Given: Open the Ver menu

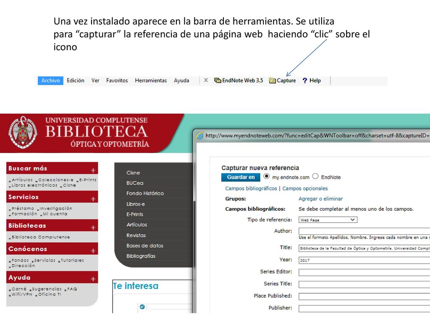Looking at the screenshot, I should (95, 80).
